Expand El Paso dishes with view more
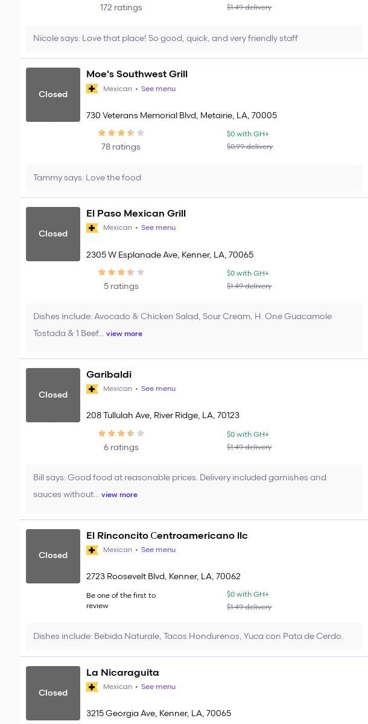 [124, 334]
